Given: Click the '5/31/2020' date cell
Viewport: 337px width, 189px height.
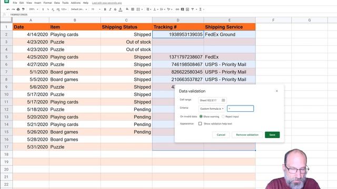Looking at the screenshot, I should tap(31, 147).
